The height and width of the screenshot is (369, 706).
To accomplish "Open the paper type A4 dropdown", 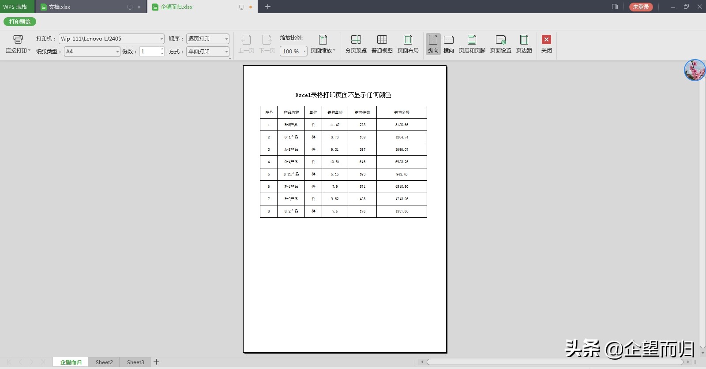I will [92, 52].
